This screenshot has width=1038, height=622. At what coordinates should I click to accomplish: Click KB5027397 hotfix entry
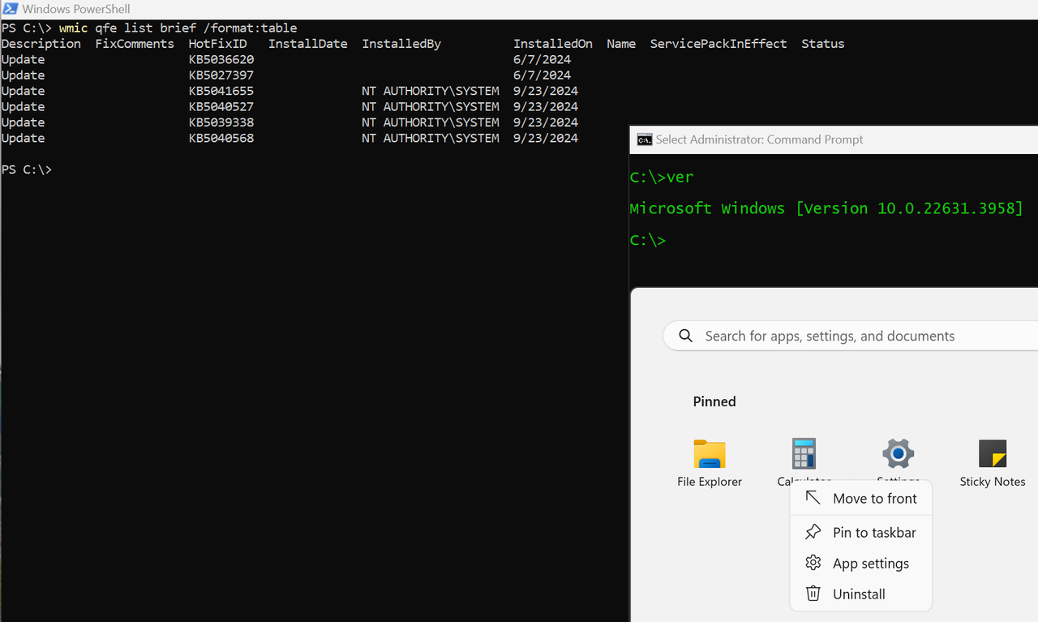pyautogui.click(x=221, y=75)
